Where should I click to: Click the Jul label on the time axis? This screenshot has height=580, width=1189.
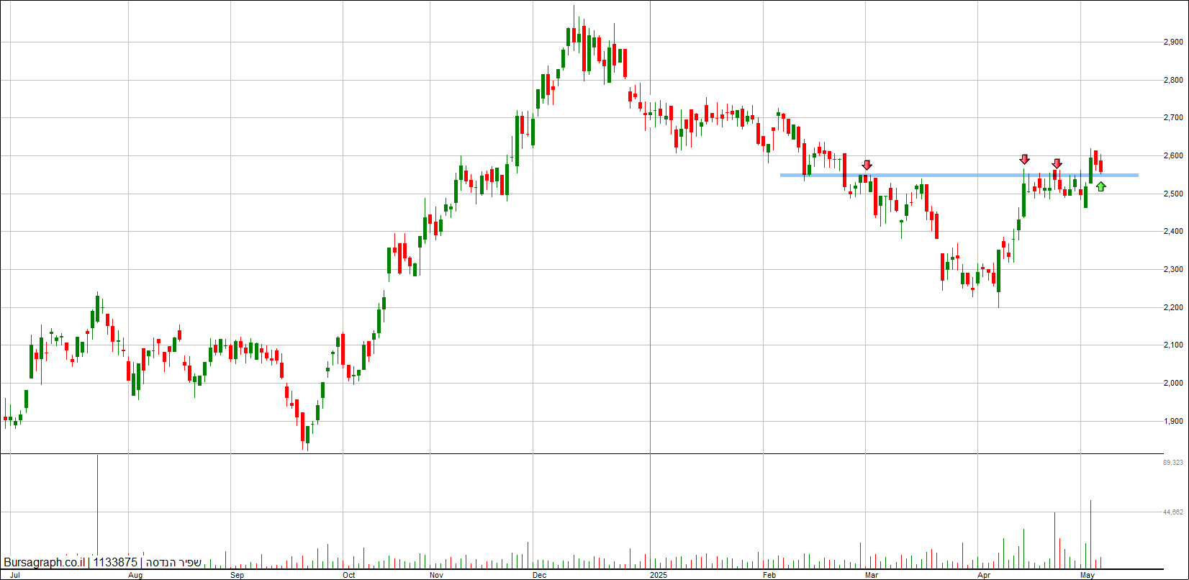pos(15,576)
